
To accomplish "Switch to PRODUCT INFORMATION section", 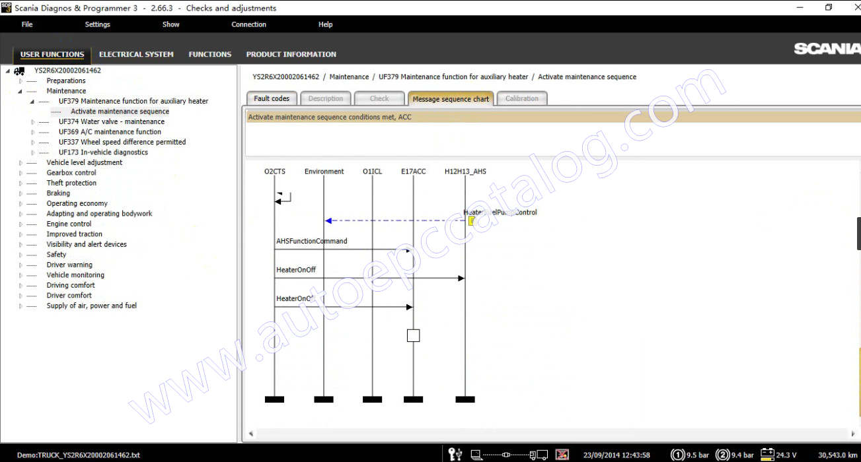I will click(291, 54).
